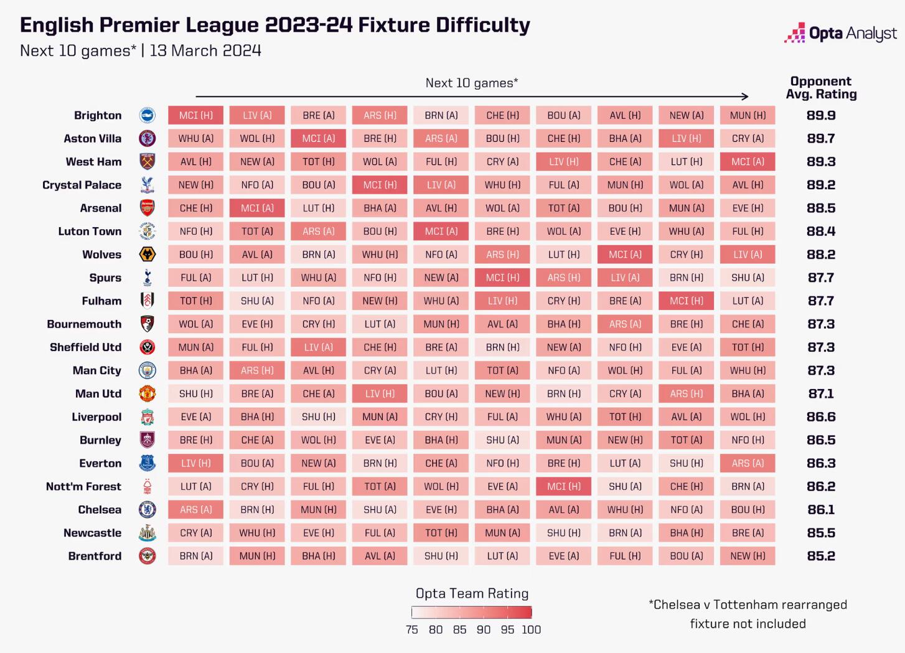905x653 pixels.
Task: Click the Liverpool club crest
Action: click(148, 417)
